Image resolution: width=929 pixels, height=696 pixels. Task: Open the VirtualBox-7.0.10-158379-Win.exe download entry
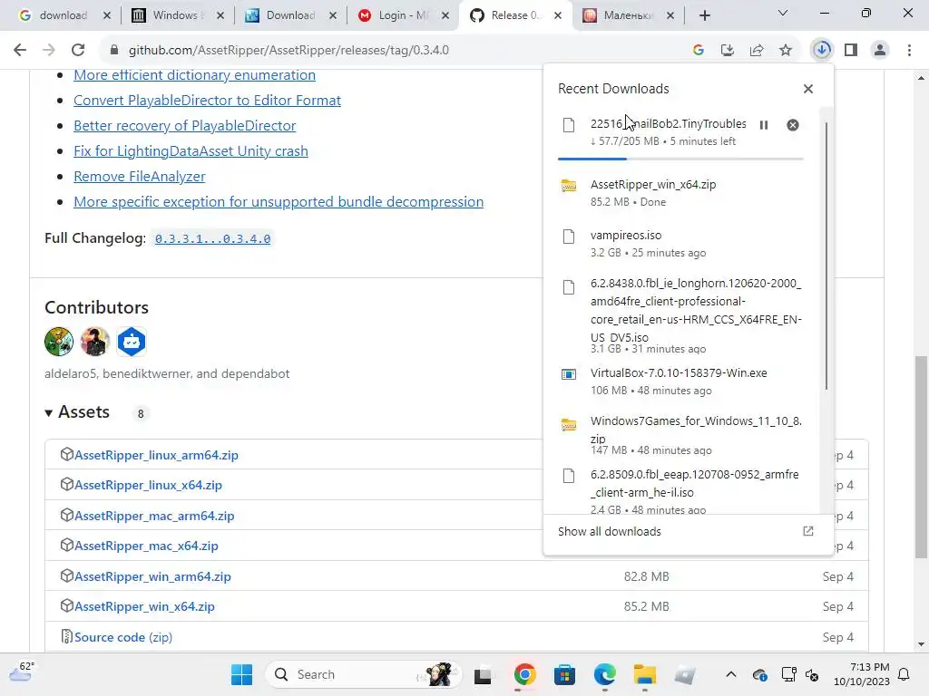pyautogui.click(x=681, y=382)
